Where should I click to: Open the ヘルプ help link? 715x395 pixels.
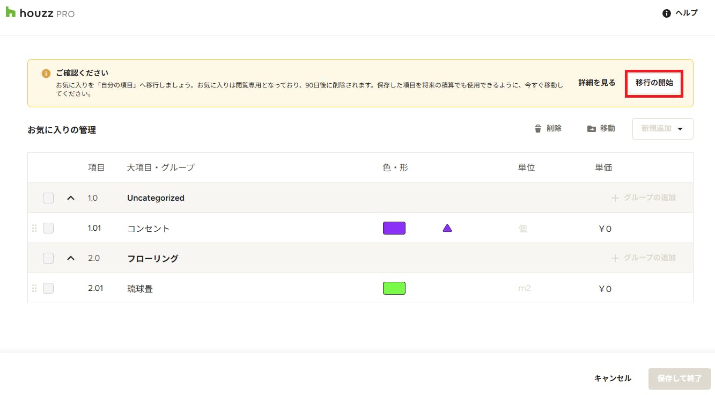pos(680,13)
